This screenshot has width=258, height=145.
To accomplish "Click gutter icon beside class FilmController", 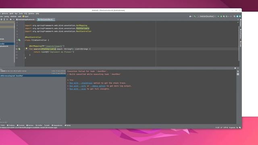I will tap(19, 40).
